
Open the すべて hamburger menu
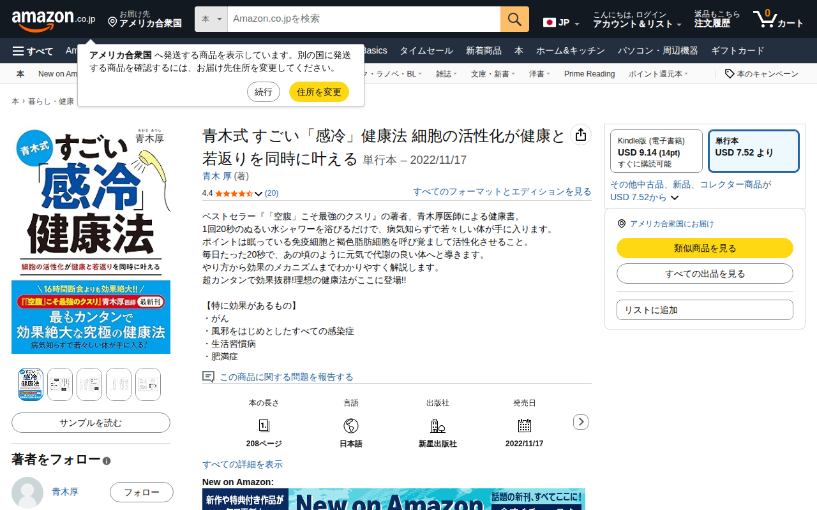pyautogui.click(x=33, y=51)
